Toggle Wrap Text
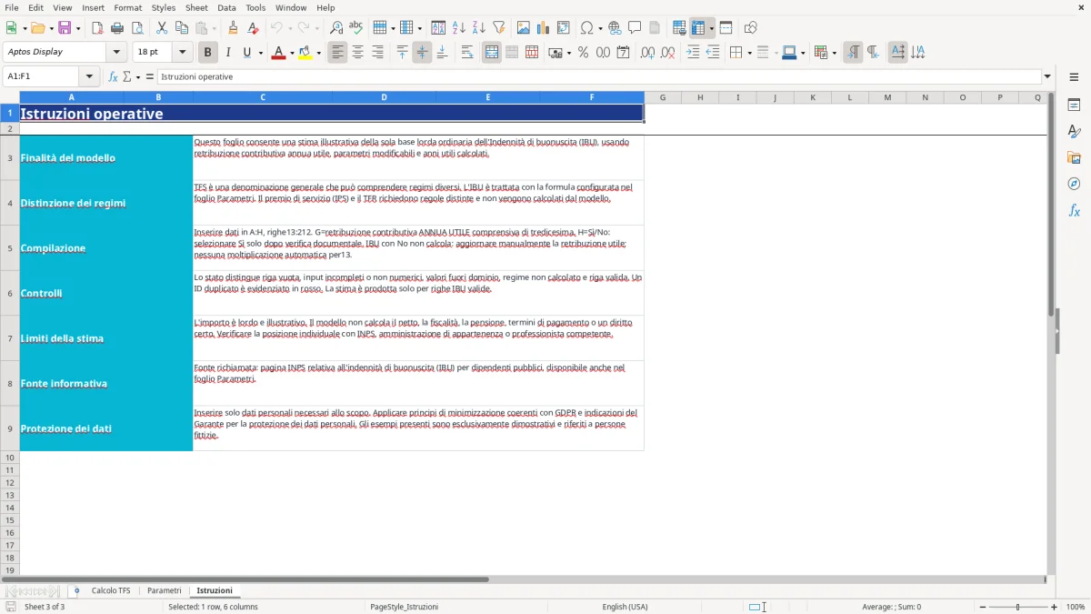1091x614 pixels. 467,53
